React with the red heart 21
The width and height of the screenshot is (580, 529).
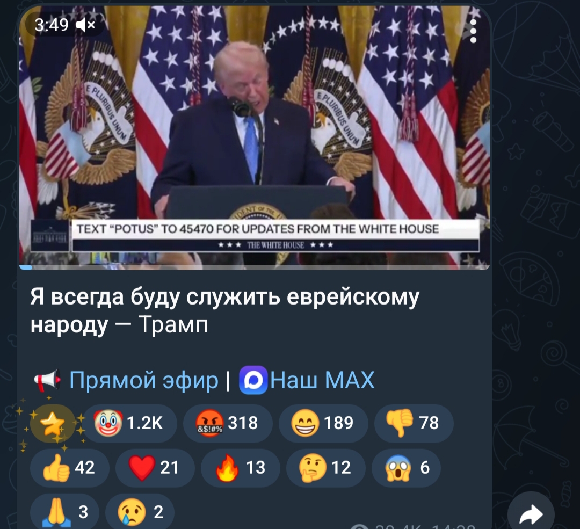155,468
